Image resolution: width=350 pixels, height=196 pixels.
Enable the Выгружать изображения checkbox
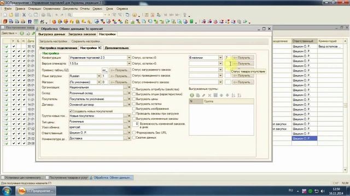coord(134,109)
